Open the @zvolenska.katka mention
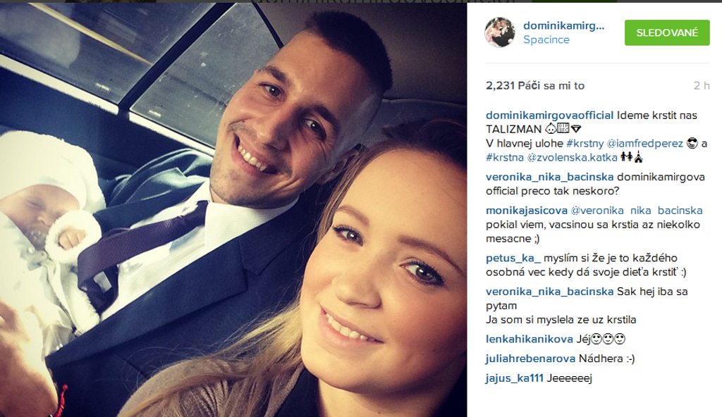The height and width of the screenshot is (417, 722). click(x=572, y=157)
